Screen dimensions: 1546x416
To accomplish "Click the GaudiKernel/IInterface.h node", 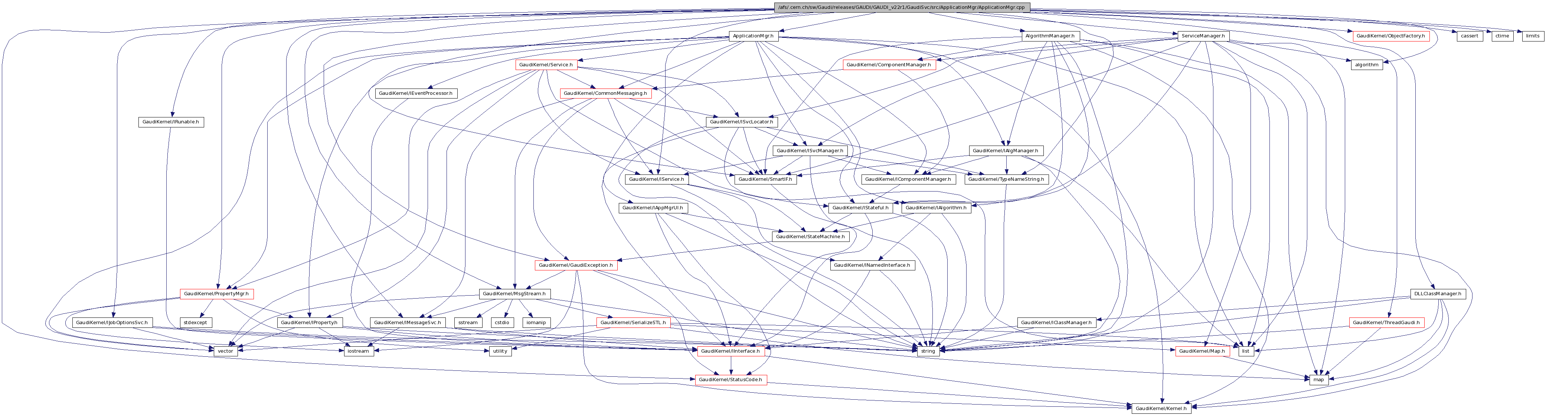I will pyautogui.click(x=730, y=351).
